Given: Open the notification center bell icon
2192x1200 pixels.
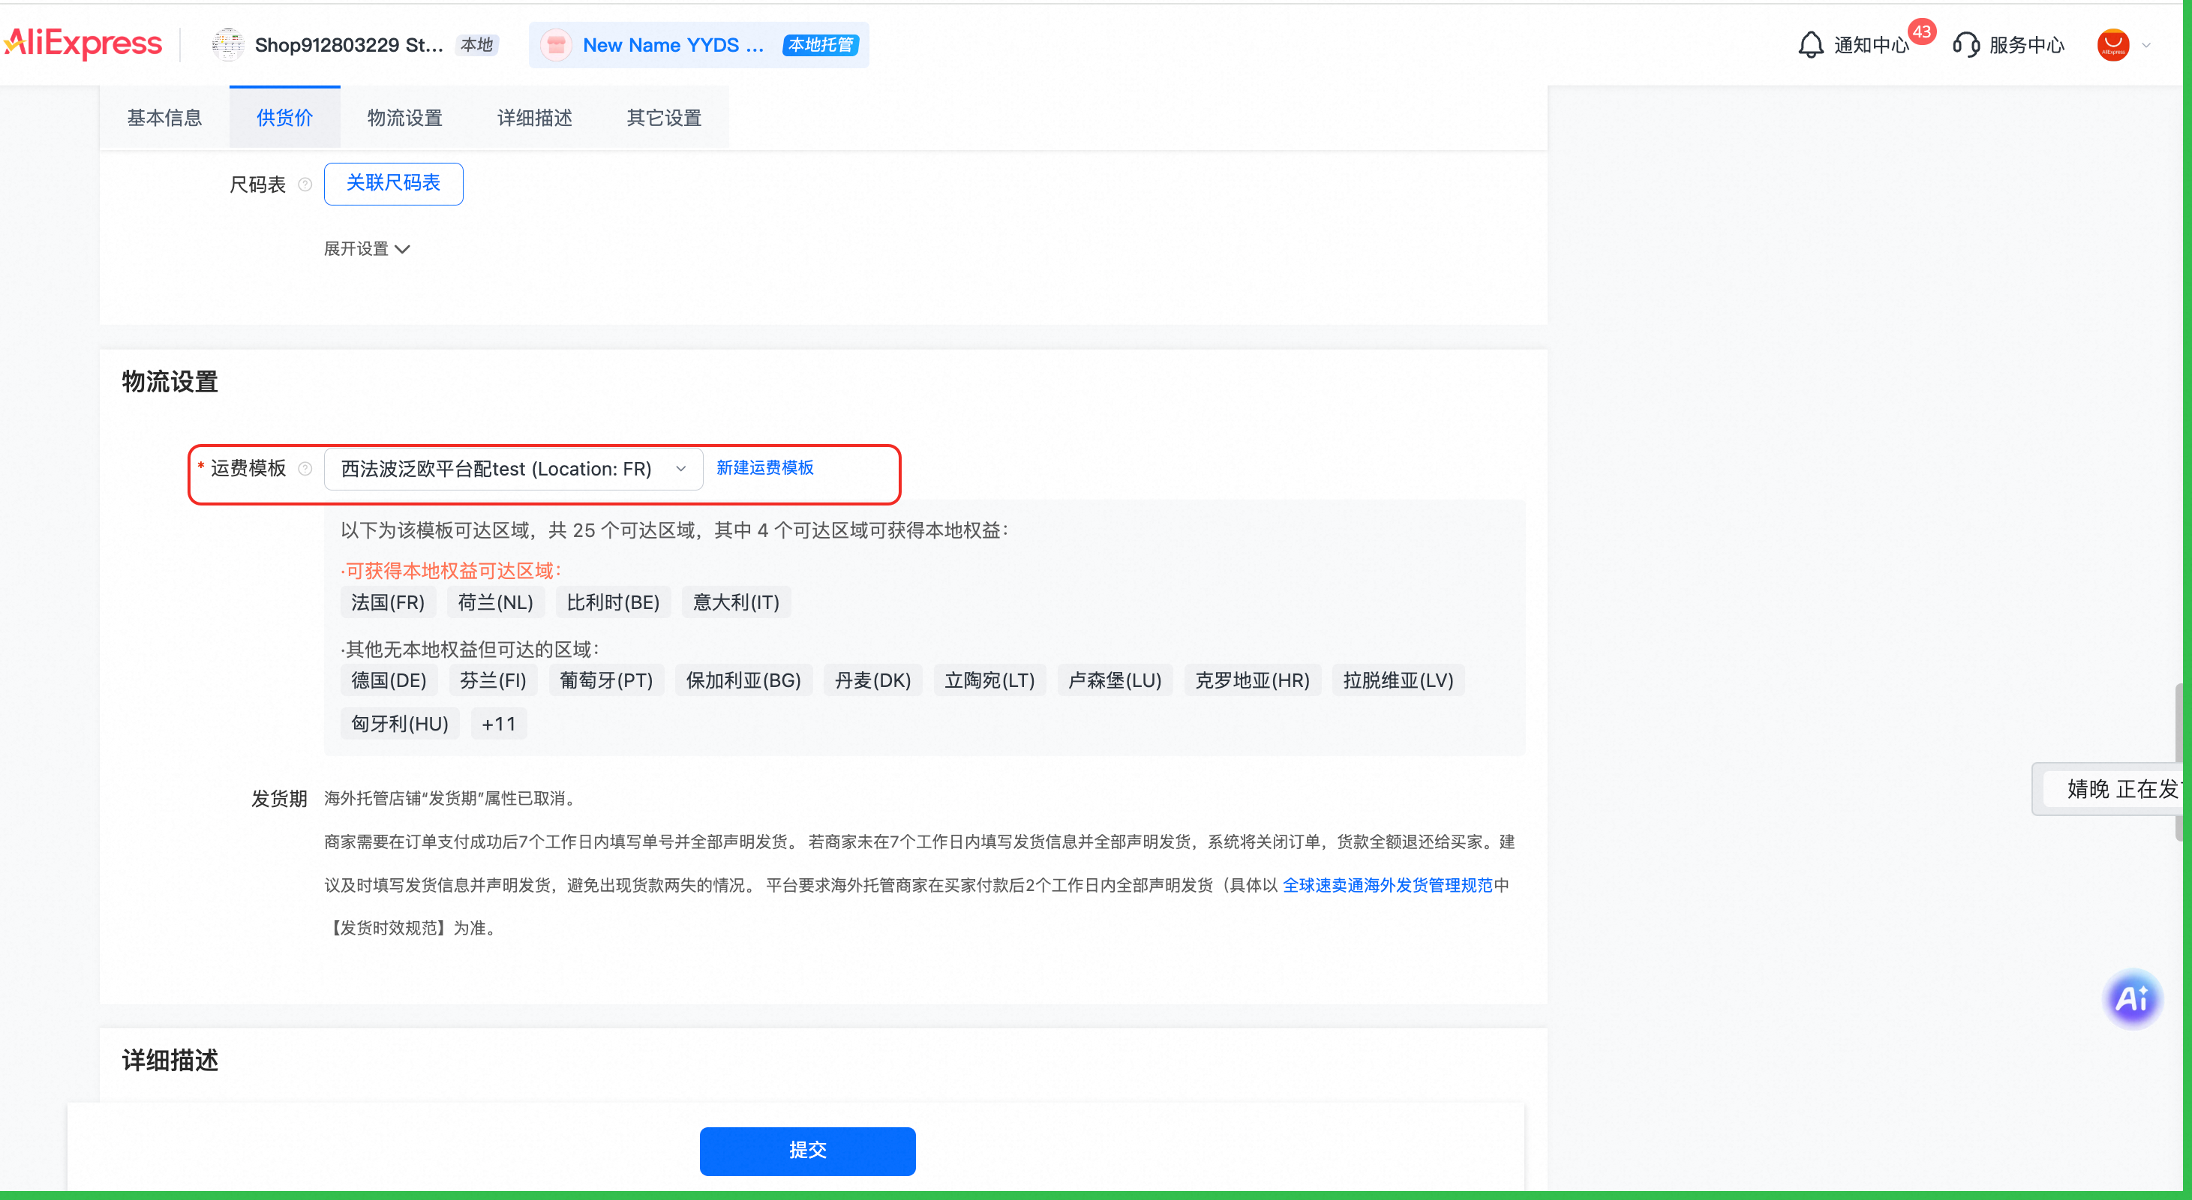Looking at the screenshot, I should [x=1810, y=44].
